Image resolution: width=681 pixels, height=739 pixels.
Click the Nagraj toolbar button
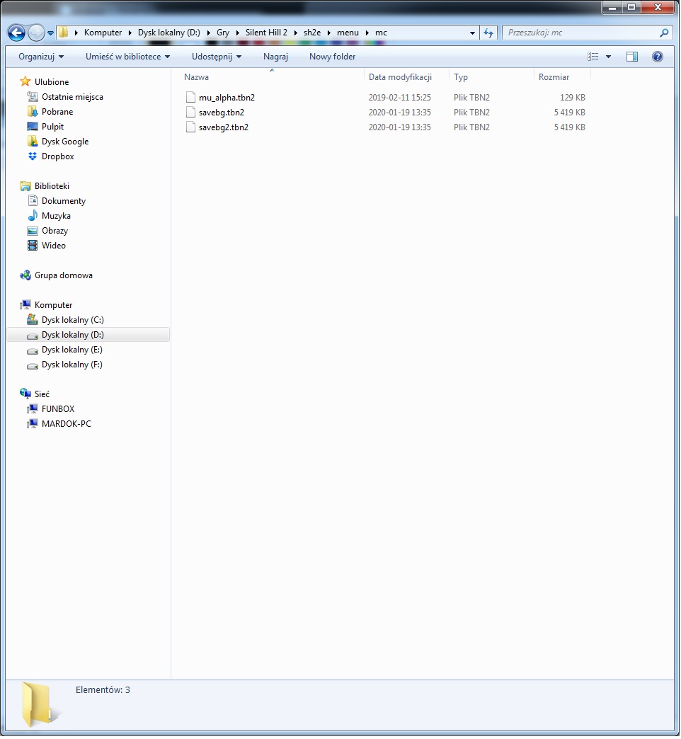(275, 57)
